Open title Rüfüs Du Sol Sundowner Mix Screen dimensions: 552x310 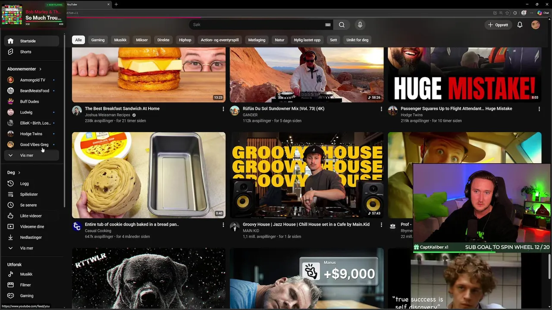[x=283, y=108]
